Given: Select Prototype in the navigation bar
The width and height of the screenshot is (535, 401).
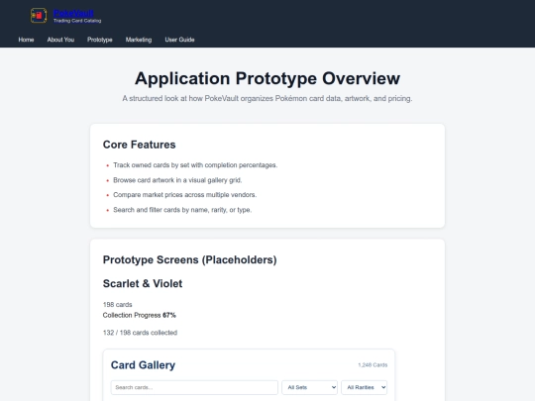Looking at the screenshot, I should pos(100,40).
